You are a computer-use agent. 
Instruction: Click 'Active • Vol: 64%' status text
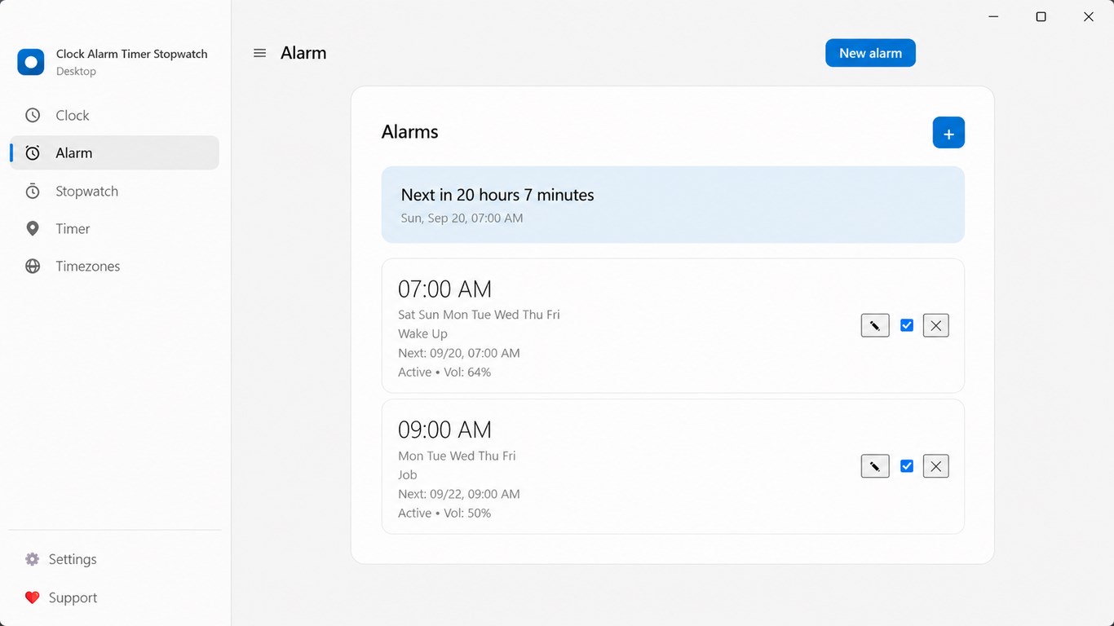pos(444,373)
